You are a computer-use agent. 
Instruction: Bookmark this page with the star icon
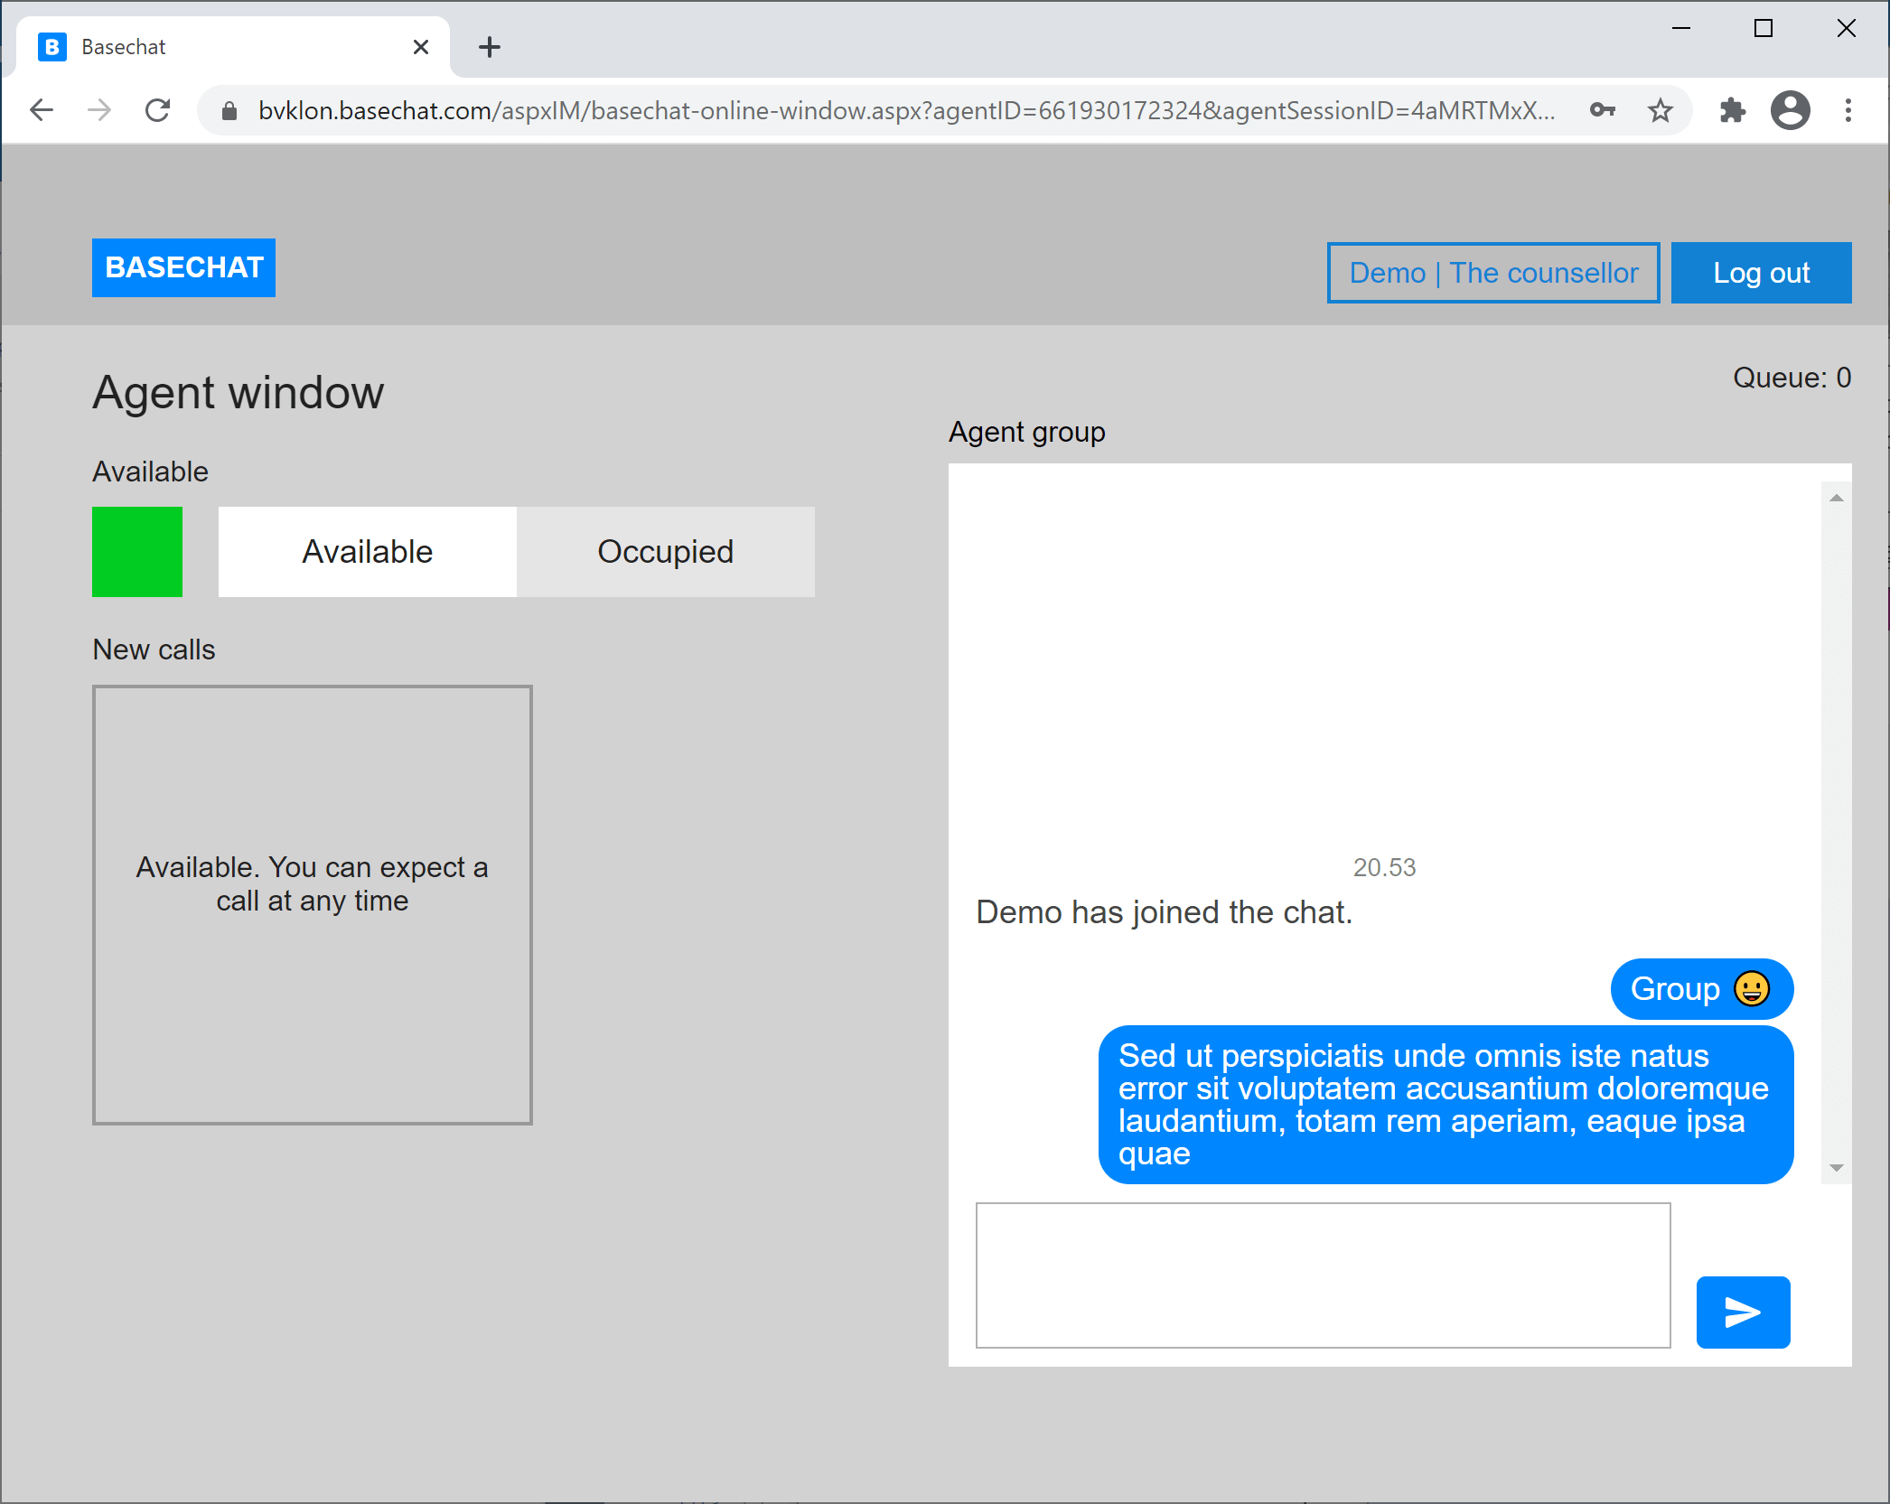pos(1660,110)
